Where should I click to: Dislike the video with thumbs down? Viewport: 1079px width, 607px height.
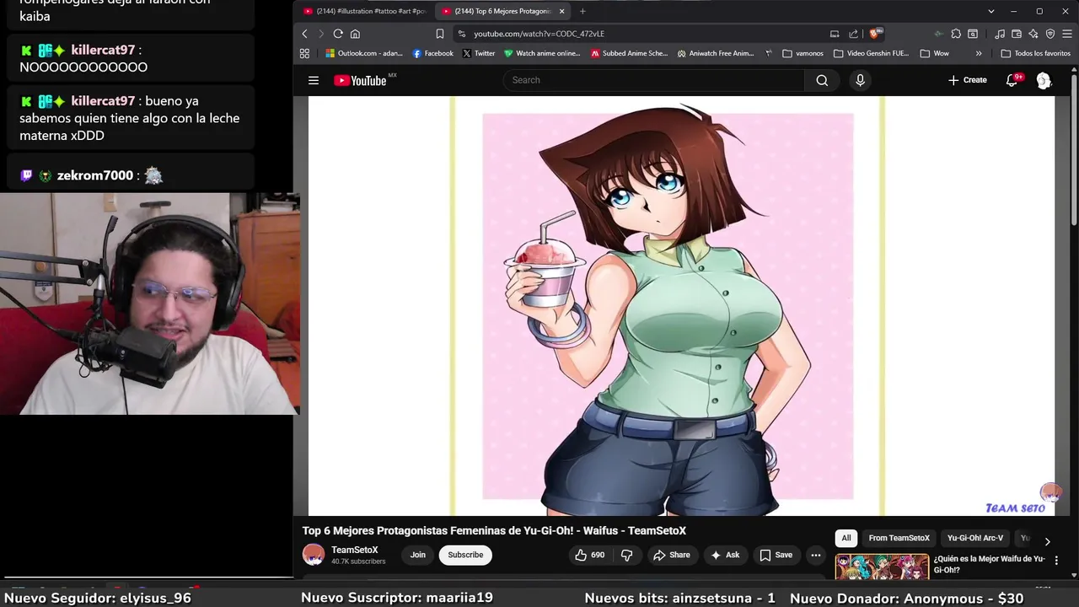click(626, 555)
